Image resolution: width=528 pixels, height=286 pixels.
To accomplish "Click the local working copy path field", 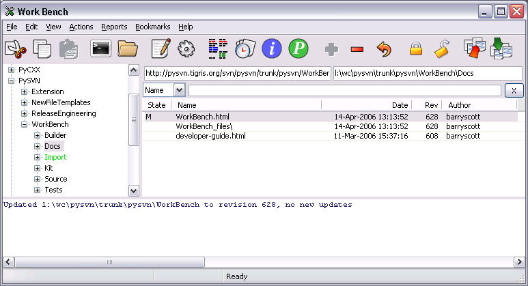I will pos(428,73).
